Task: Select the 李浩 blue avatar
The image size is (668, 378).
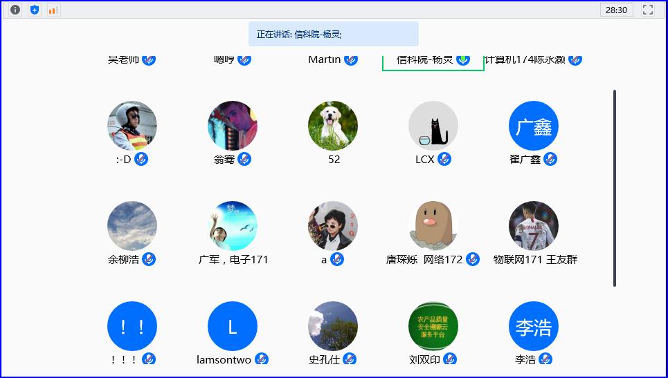Action: 534,327
